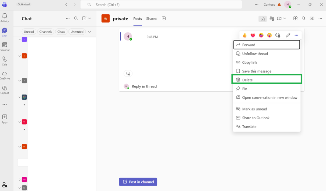Expand the pink TM team section
326x191 pixels.
19,180
